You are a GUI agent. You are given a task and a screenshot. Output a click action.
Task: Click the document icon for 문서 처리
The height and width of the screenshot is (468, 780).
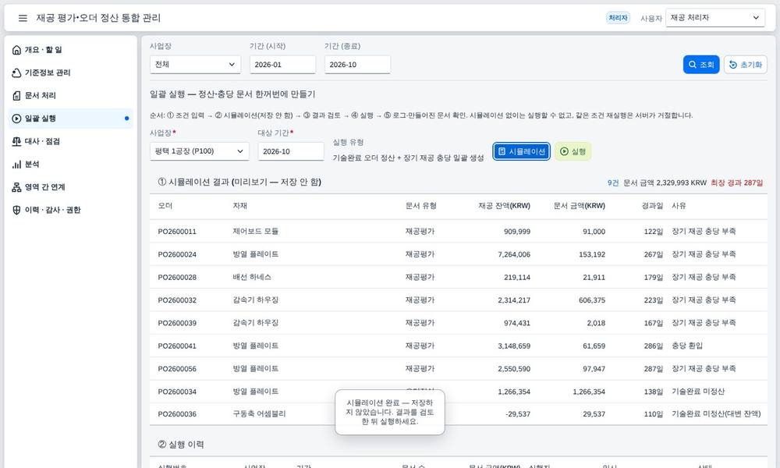pos(16,95)
